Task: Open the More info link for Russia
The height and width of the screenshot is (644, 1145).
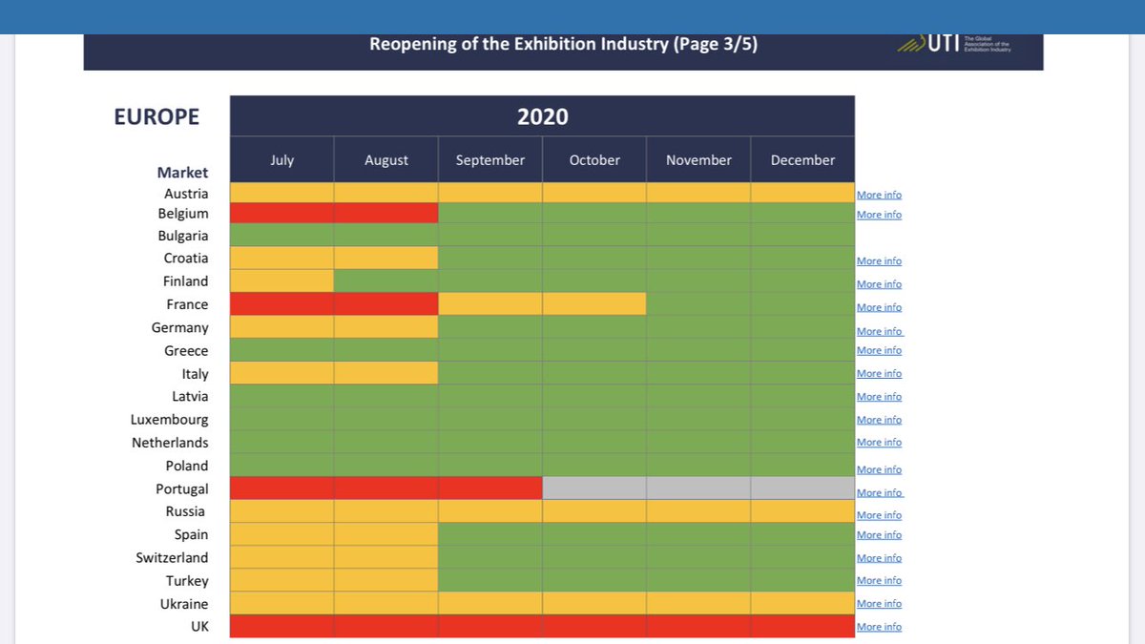Action: (879, 515)
